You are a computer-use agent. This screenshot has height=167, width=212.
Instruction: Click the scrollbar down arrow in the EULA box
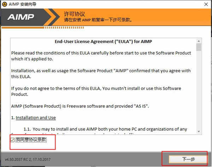[x=199, y=131]
